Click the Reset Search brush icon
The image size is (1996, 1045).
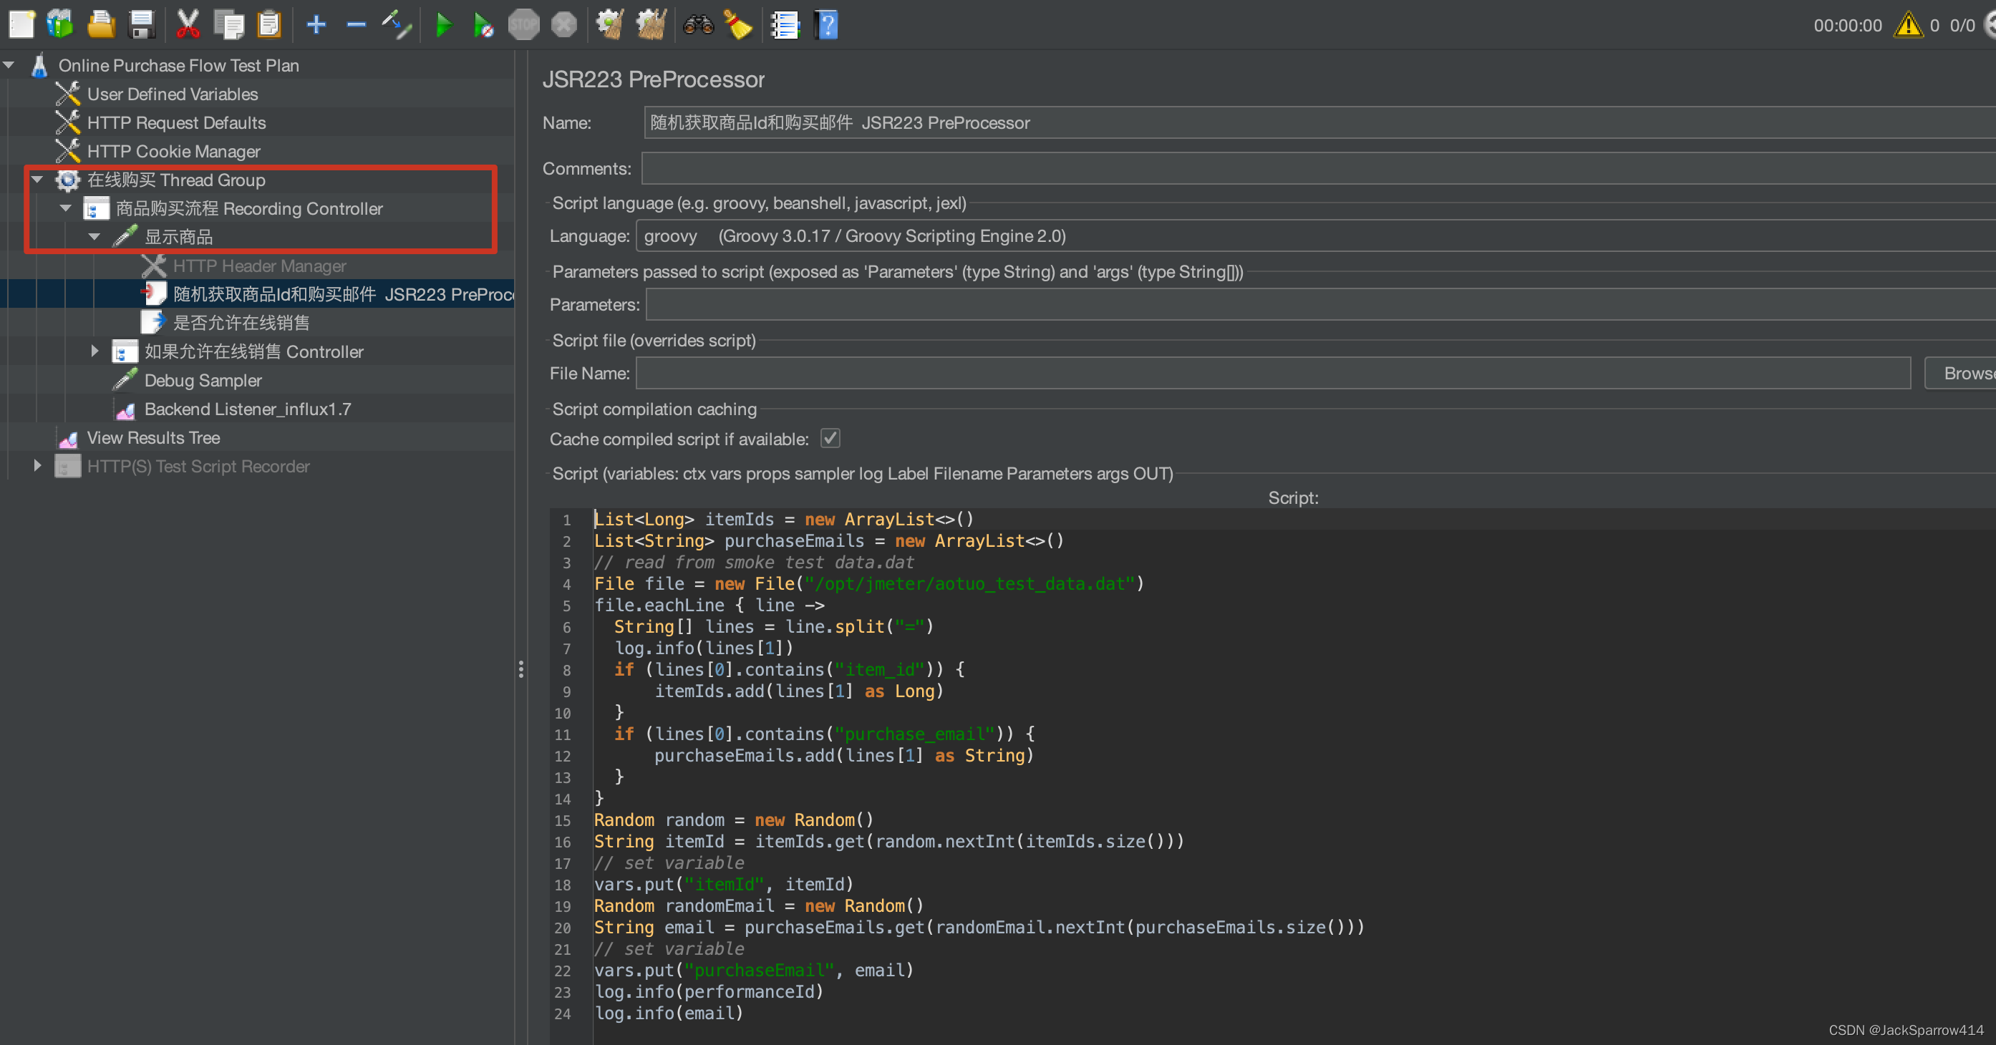pos(738,25)
